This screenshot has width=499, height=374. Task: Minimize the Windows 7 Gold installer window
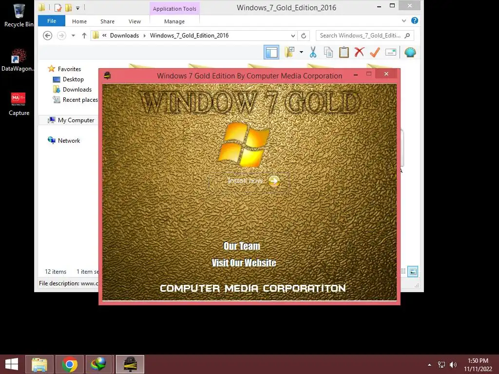(x=356, y=75)
